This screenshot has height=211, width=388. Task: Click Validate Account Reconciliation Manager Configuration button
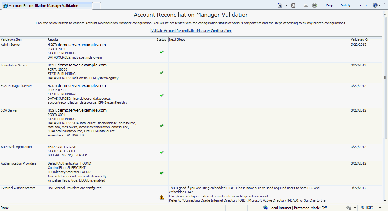click(x=191, y=31)
